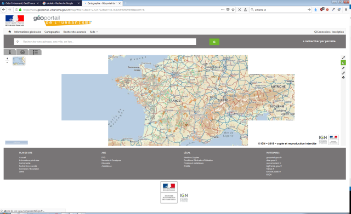This screenshot has width=351, height=214.
Task: Open the Cartographie menu item
Action: tap(52, 32)
